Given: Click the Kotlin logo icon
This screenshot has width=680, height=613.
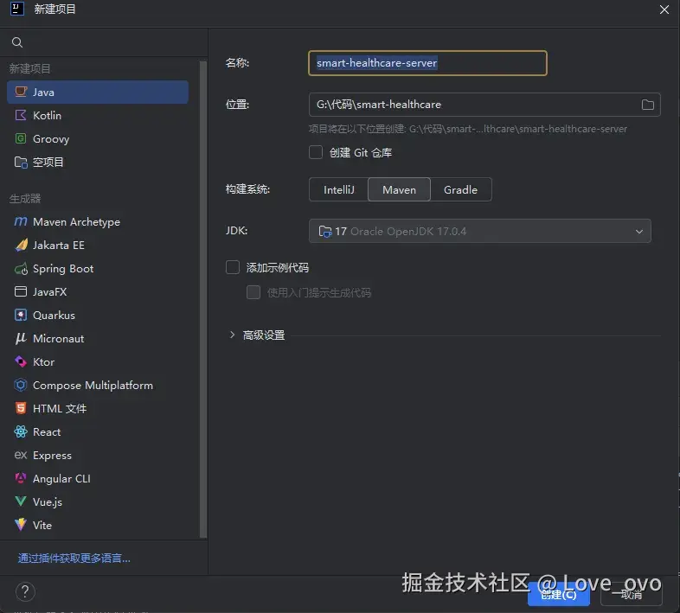Looking at the screenshot, I should click(x=21, y=115).
